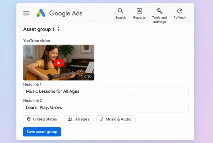Select the United States location chip
The height and width of the screenshot is (143, 213).
click(x=42, y=119)
